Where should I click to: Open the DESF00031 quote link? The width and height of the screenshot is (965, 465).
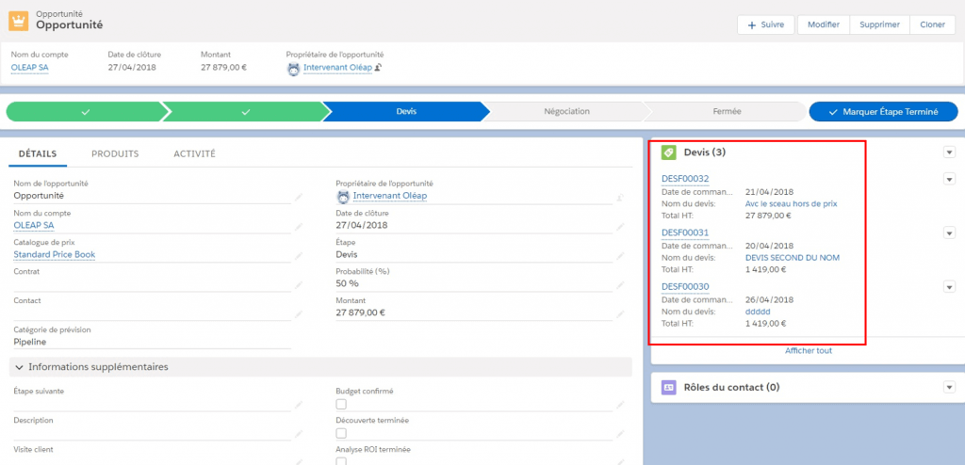point(685,232)
